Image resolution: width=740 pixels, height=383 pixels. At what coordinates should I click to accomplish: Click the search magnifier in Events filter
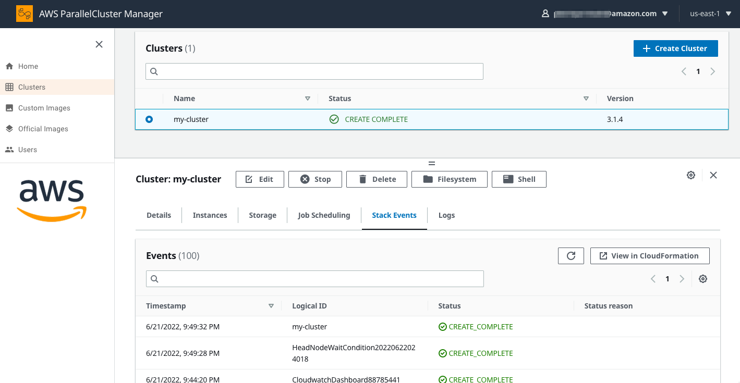tap(154, 279)
